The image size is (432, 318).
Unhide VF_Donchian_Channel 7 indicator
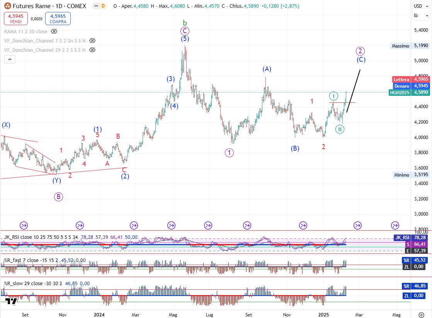[92, 41]
